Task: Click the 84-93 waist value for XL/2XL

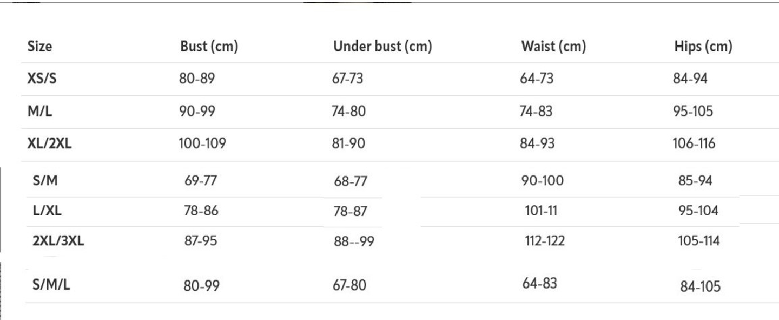Action: pyautogui.click(x=537, y=143)
